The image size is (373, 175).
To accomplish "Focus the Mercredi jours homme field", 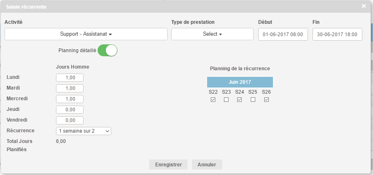I will point(70,99).
